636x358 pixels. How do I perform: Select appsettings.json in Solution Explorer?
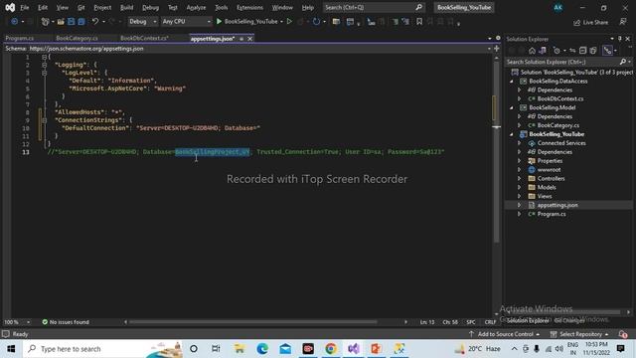click(x=557, y=206)
